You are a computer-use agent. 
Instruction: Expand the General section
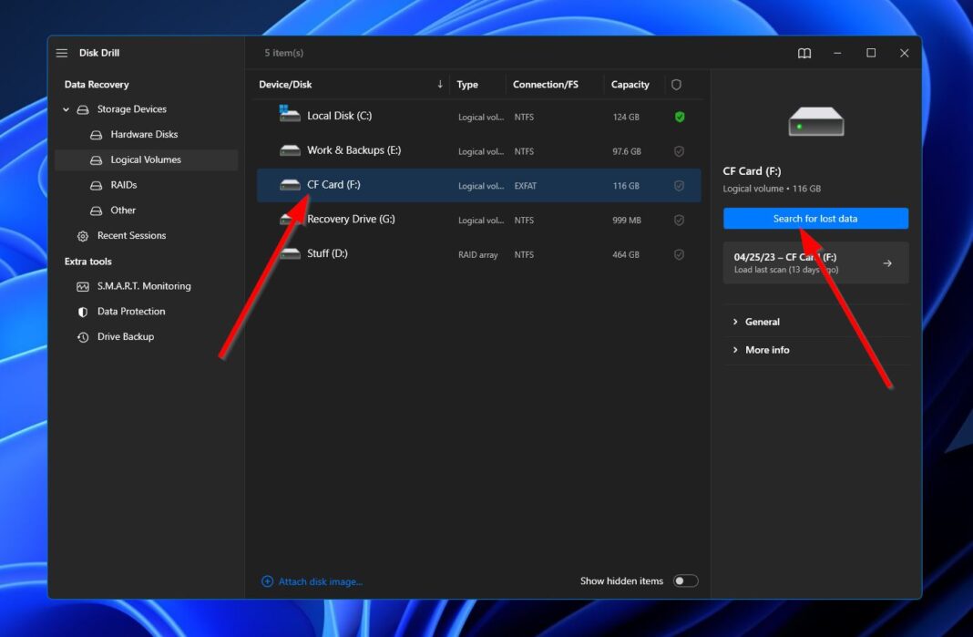tap(762, 322)
